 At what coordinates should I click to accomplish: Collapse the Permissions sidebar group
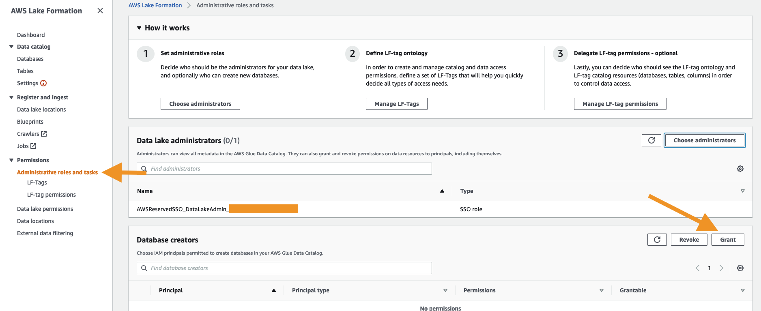pos(11,160)
